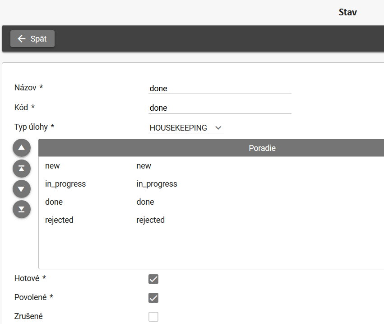Select the rejected row in list
The width and height of the screenshot is (384, 324).
(x=59, y=220)
